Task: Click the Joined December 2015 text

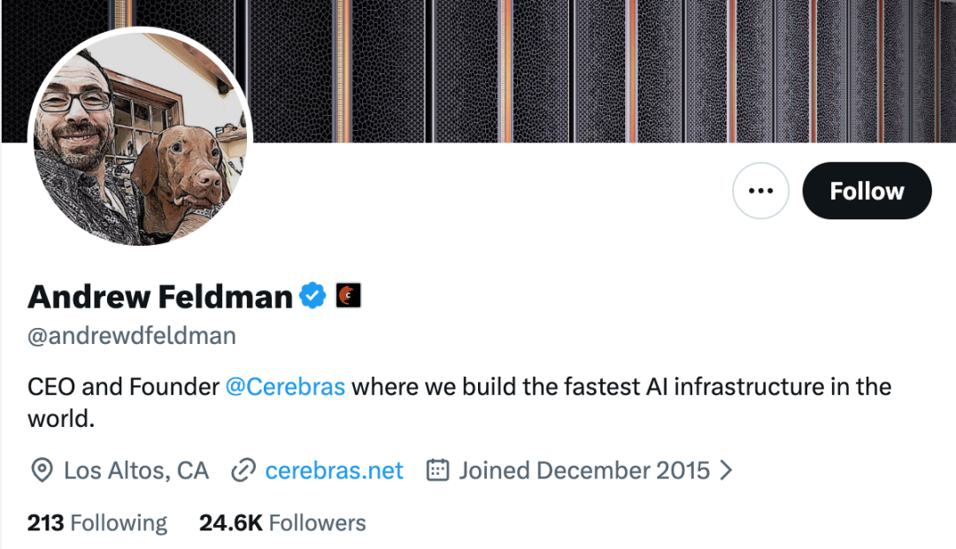Action: point(584,470)
